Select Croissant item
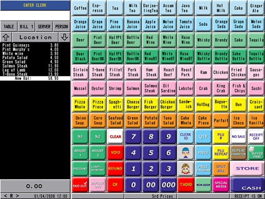 (256, 104)
